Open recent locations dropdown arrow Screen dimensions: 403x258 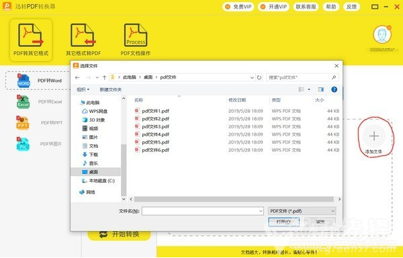[x=97, y=77]
